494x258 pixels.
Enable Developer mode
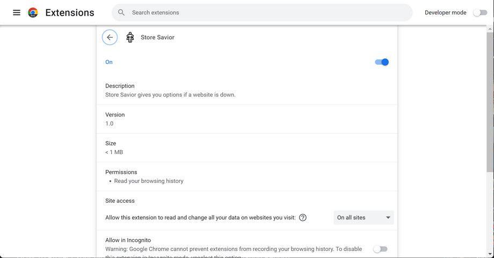coord(480,12)
